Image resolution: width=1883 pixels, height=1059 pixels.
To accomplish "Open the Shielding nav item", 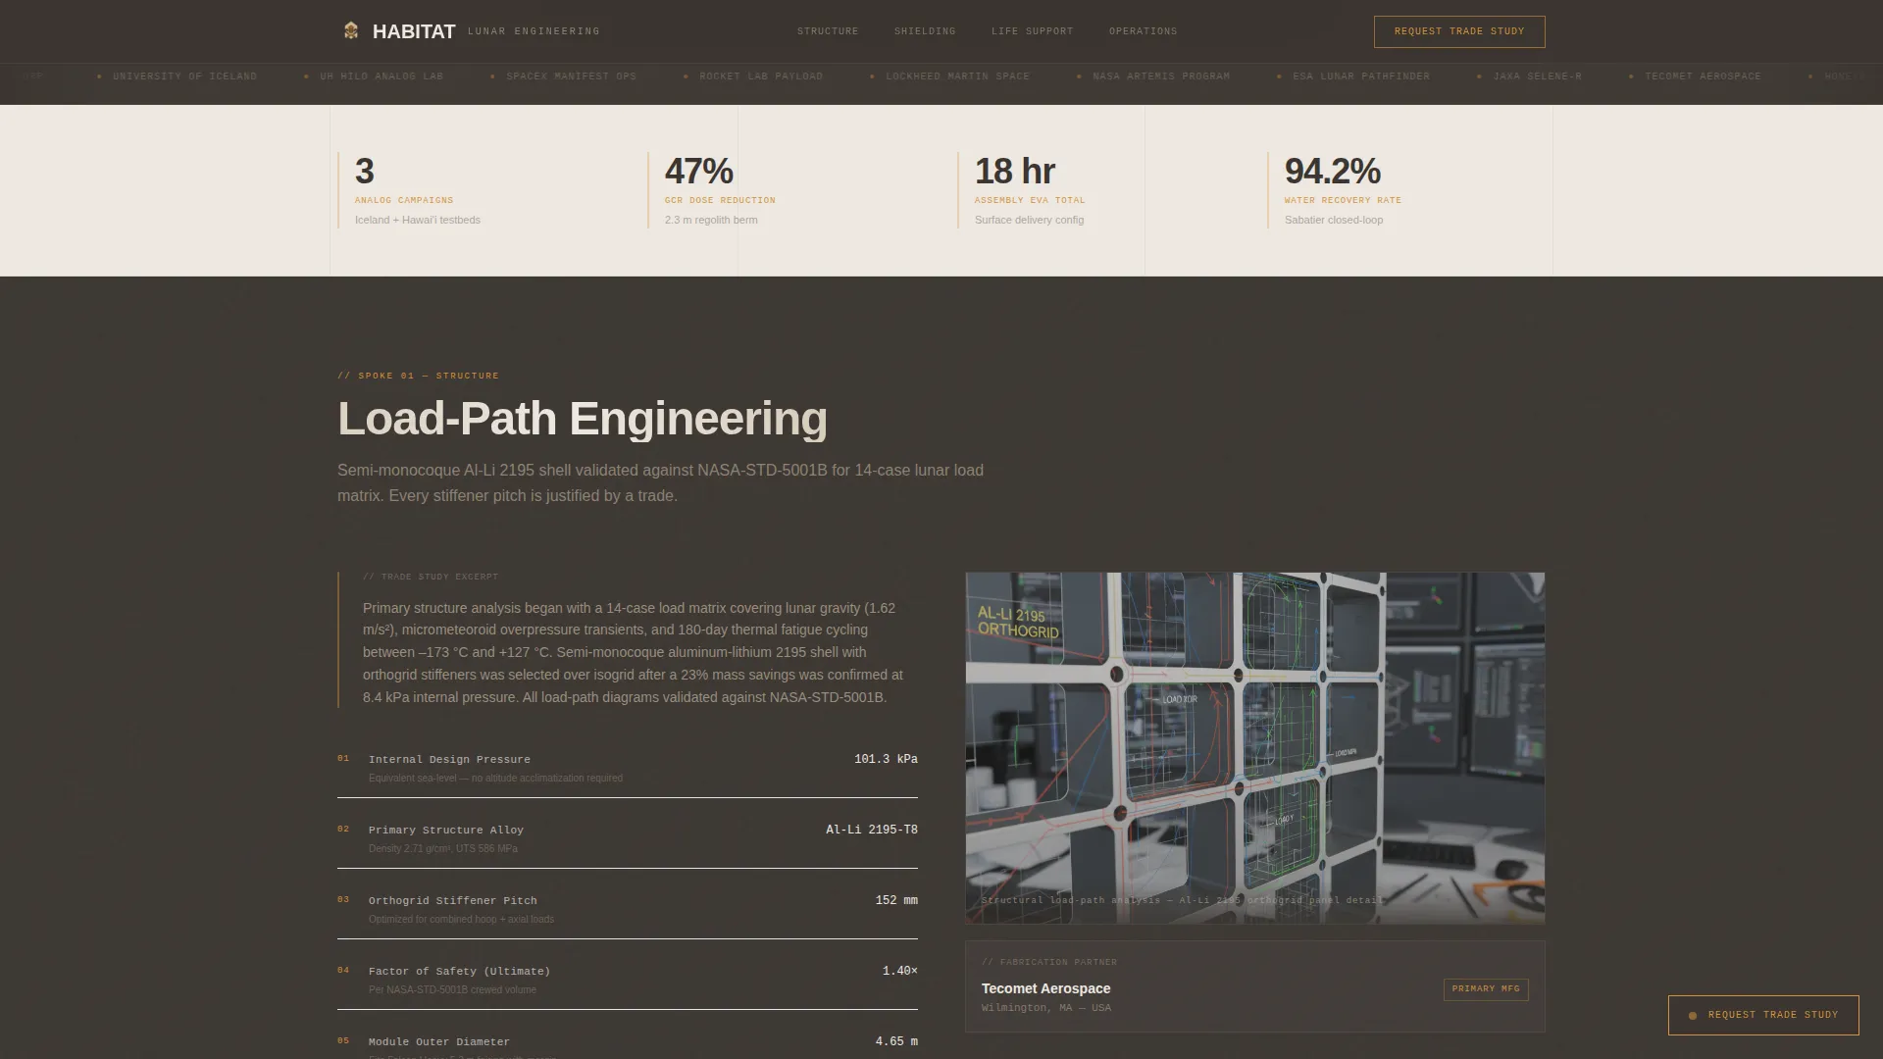I will [925, 31].
